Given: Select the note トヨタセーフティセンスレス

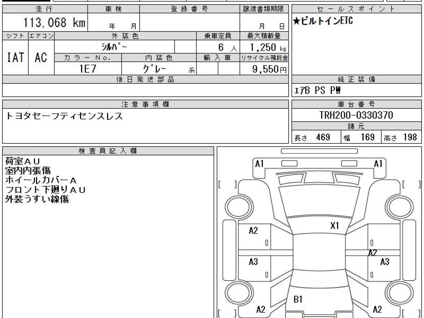Looking at the screenshot, I should point(65,116).
